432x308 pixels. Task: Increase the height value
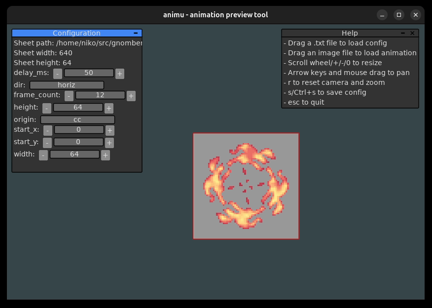tap(108, 108)
